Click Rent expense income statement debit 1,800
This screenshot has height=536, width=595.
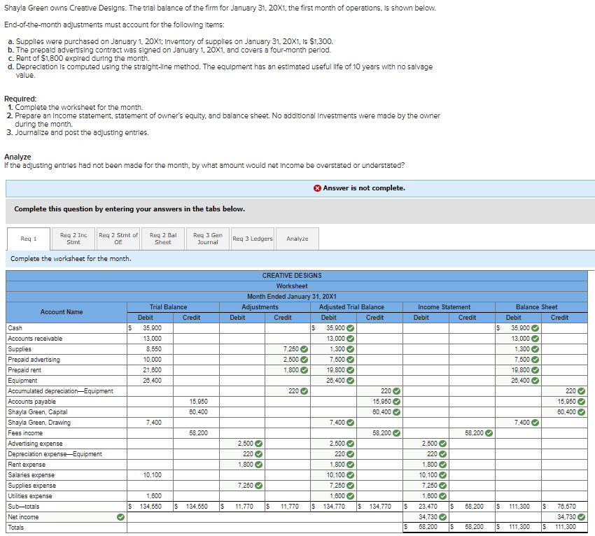pos(426,465)
